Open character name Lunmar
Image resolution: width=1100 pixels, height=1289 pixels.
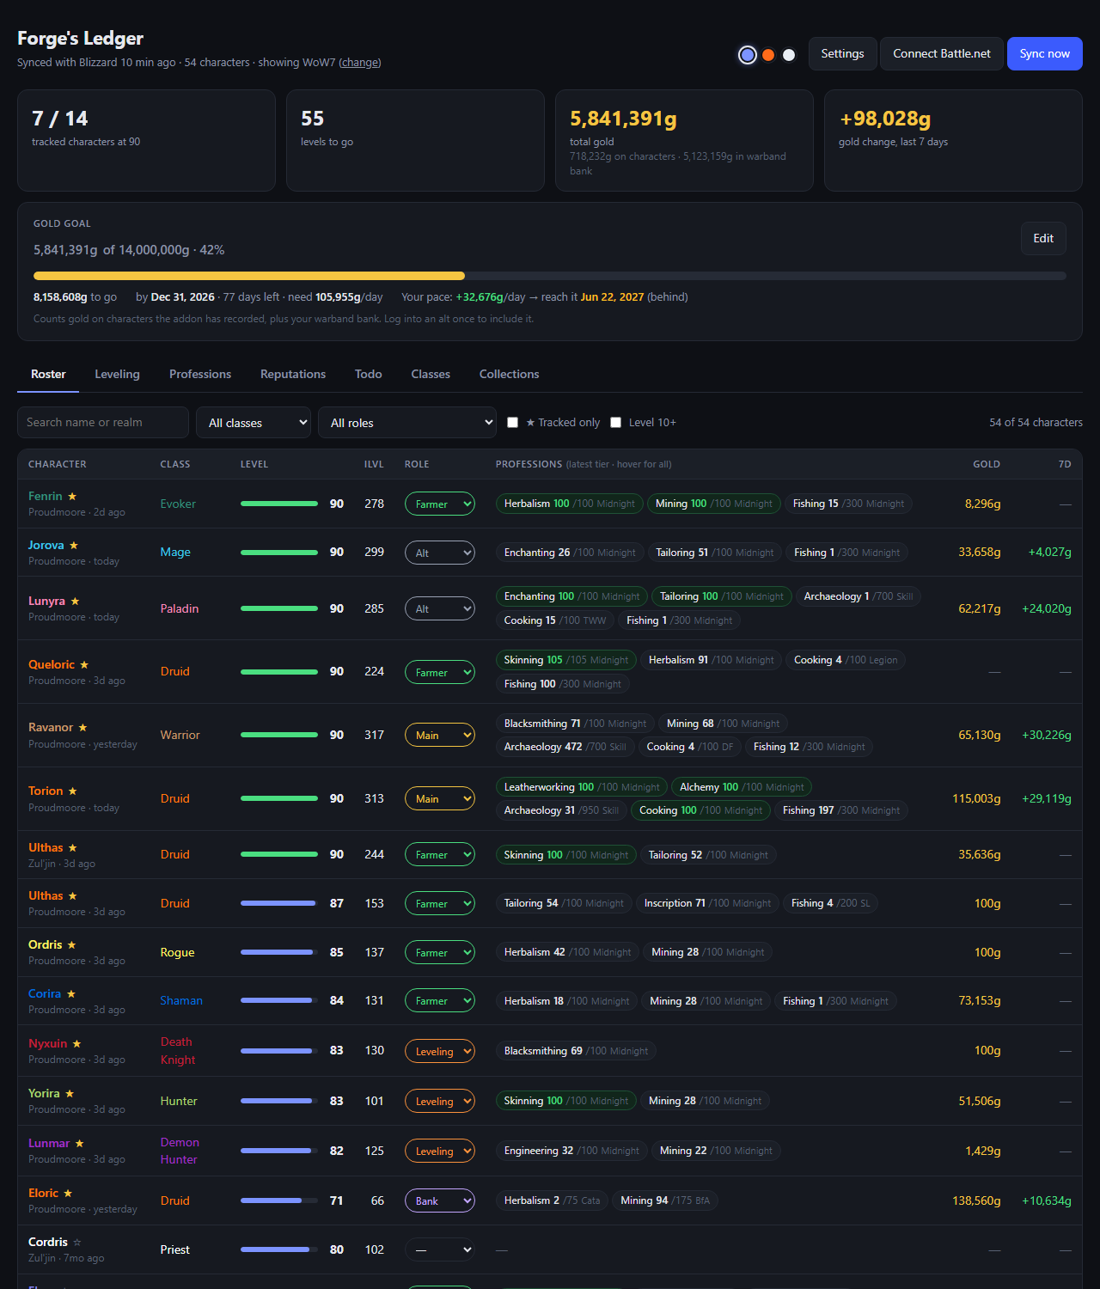tap(49, 1144)
